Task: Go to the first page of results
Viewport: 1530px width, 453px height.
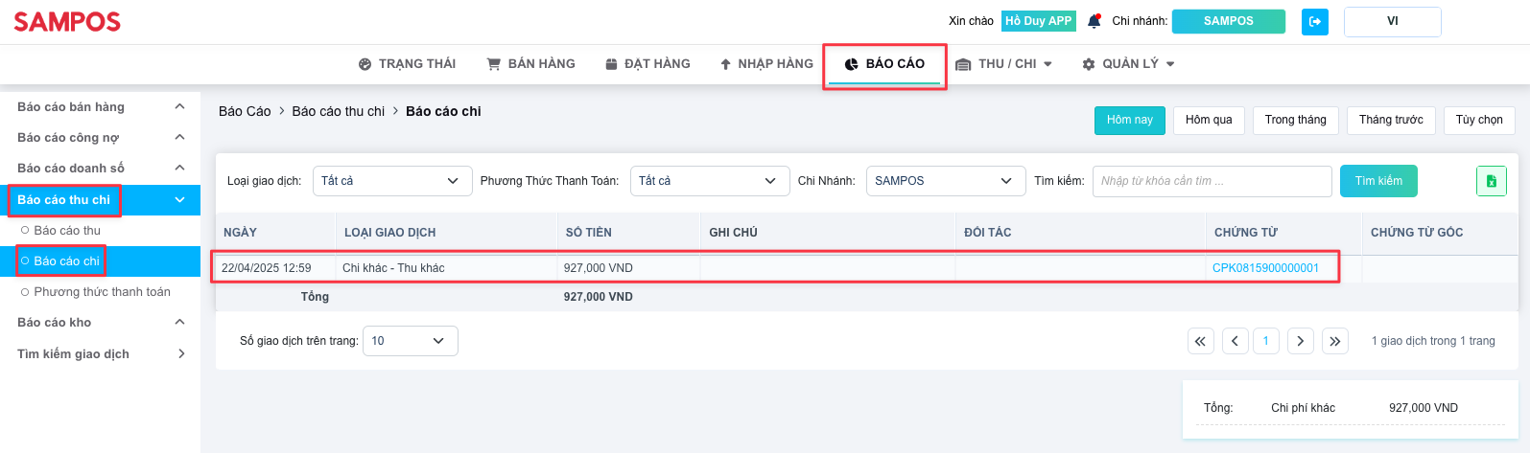Action: click(1201, 341)
